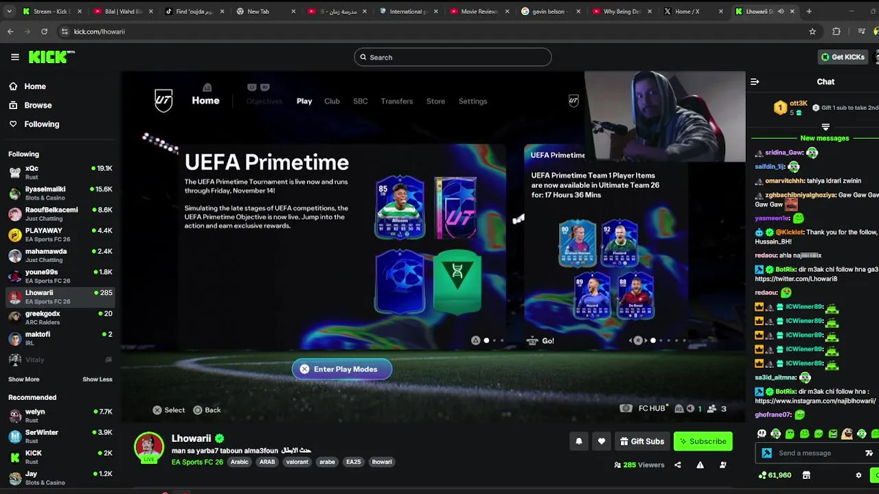Click the share stream icon

[x=678, y=465]
